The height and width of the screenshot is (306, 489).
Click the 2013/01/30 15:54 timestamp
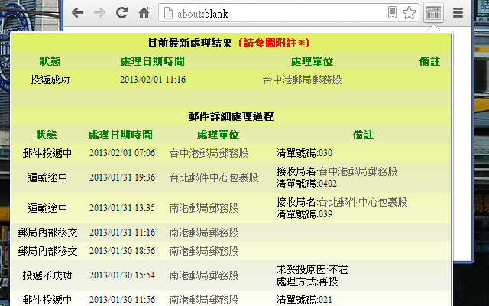point(122,275)
